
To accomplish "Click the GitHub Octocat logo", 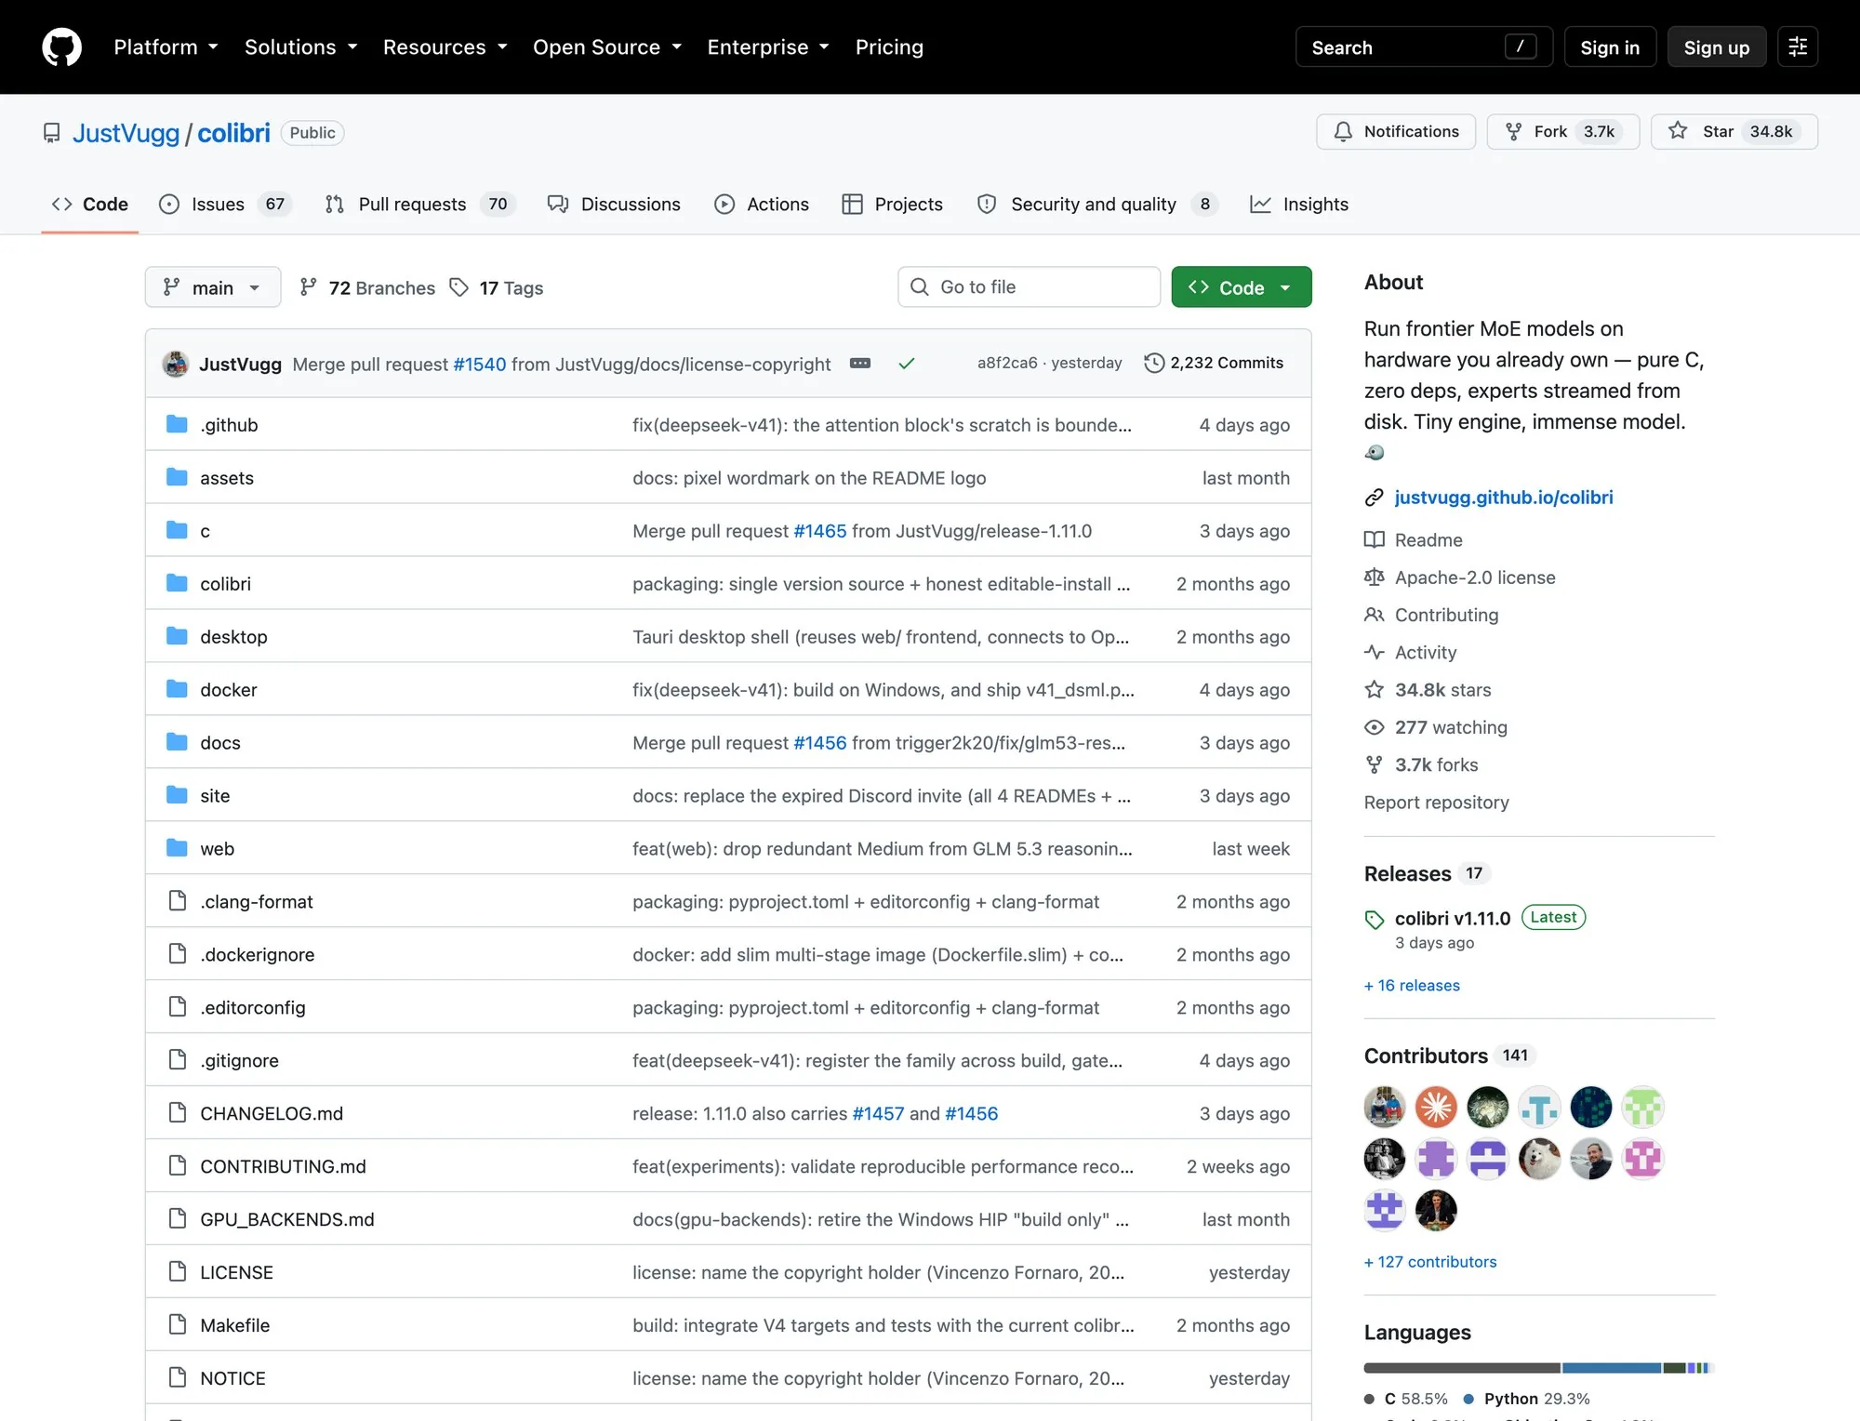I will (x=61, y=47).
